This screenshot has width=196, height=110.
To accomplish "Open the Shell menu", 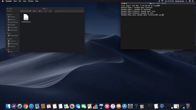I will (15, 1).
